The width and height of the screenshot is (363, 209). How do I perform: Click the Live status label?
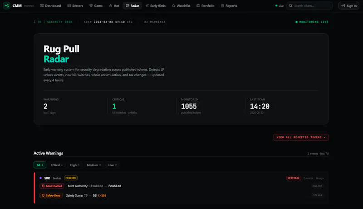(281, 5)
